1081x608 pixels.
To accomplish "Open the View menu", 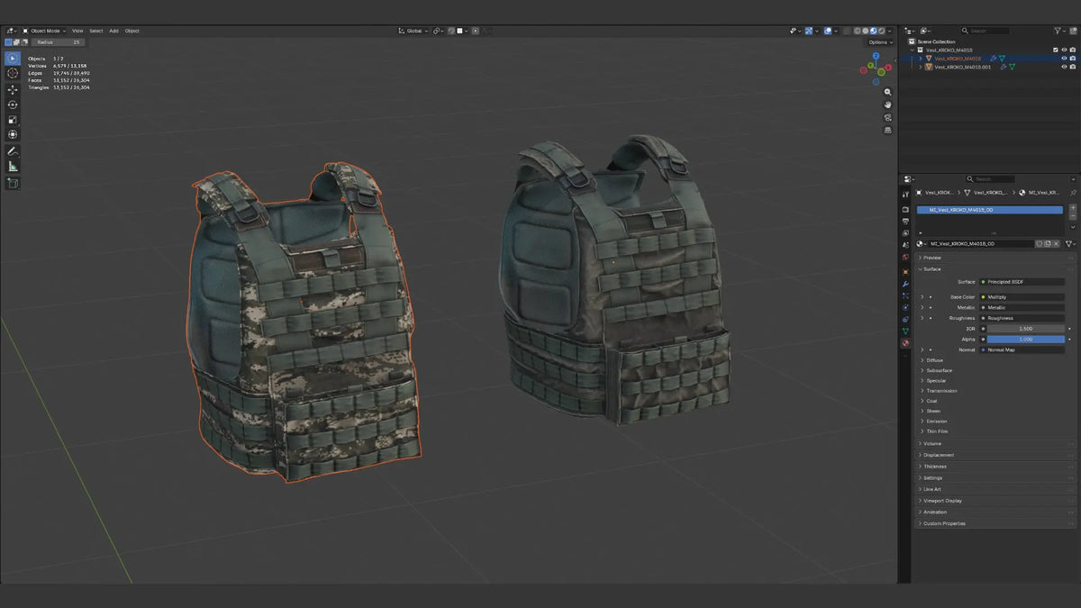I will click(x=77, y=31).
